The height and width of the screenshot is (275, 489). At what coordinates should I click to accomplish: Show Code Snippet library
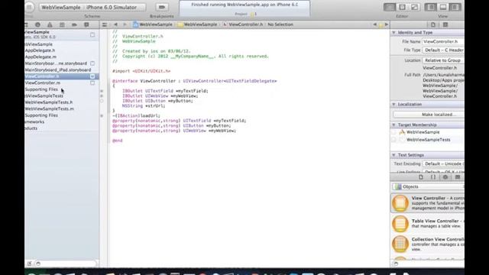click(x=433, y=177)
